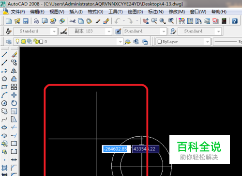Viewport: 242px width, 176px height.
Task: Click the Plot print icon
Action: [36, 21]
